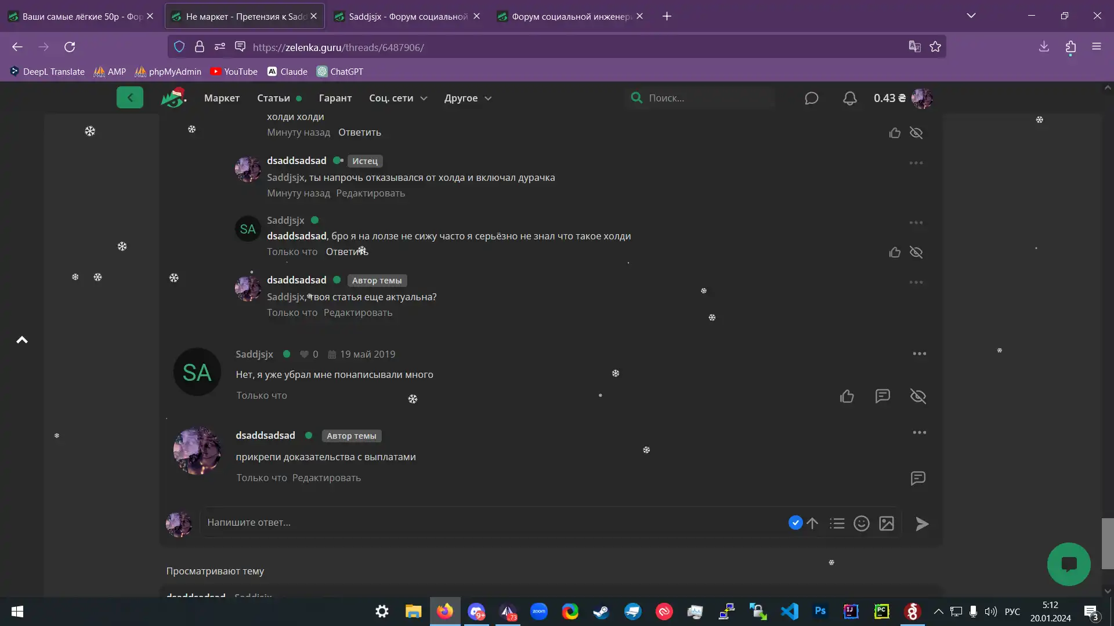Comment on the "прикрепи доказательства" post
The height and width of the screenshot is (626, 1114).
[x=918, y=478]
